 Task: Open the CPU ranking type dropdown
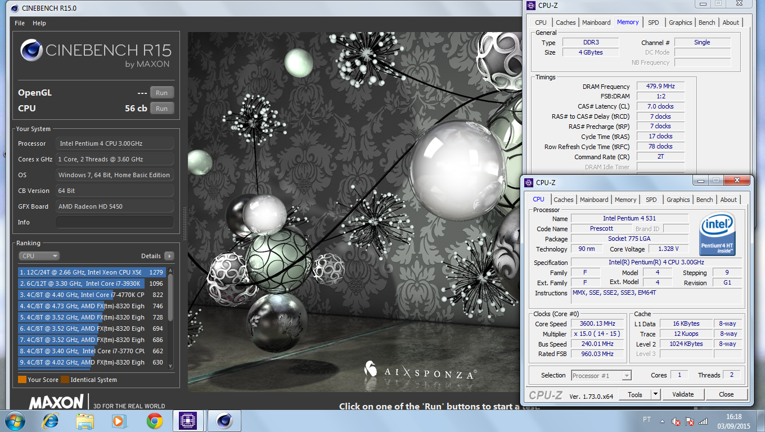(39, 256)
